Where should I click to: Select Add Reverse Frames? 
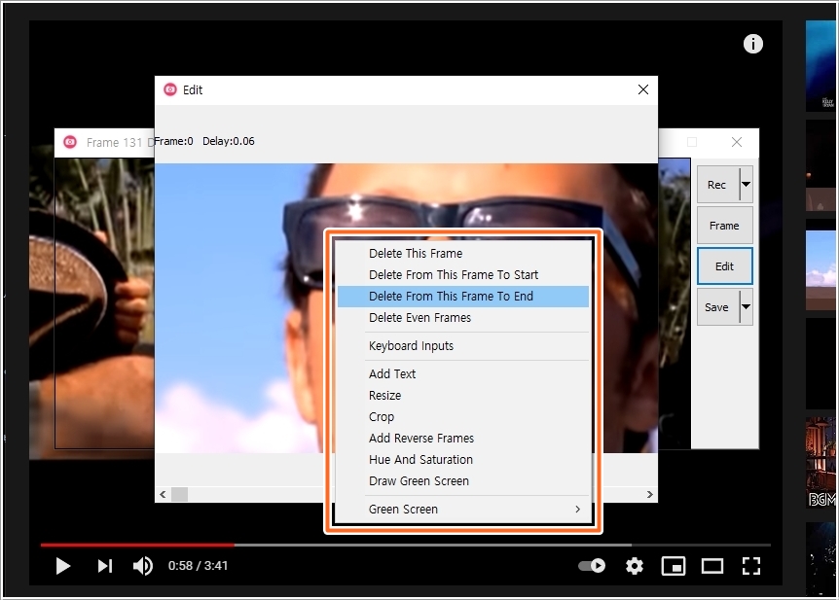[463, 438]
